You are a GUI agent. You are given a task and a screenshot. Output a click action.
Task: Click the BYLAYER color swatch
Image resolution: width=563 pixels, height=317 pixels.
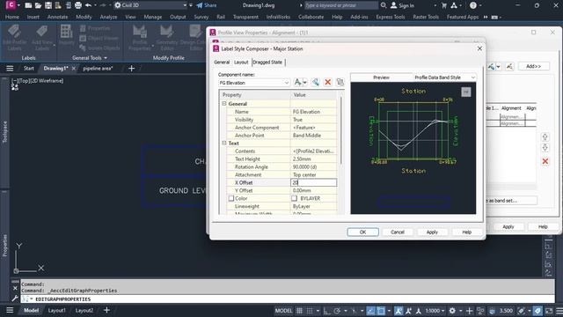pos(294,198)
